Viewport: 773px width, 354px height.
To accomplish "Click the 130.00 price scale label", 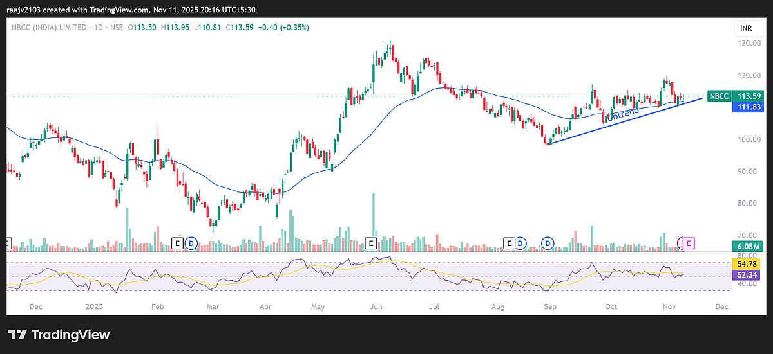I will (x=747, y=43).
